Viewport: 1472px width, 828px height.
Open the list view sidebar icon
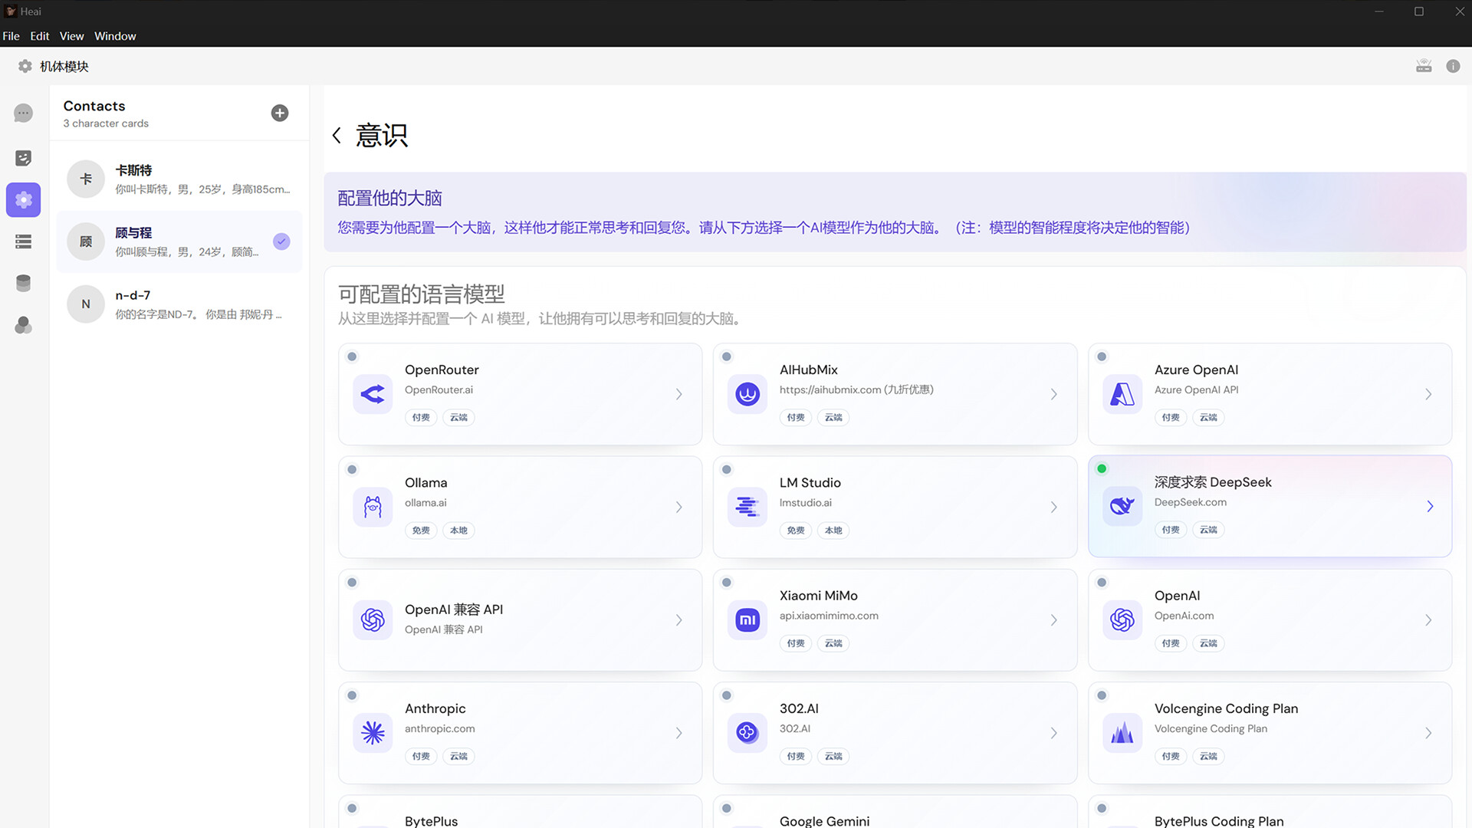tap(24, 242)
